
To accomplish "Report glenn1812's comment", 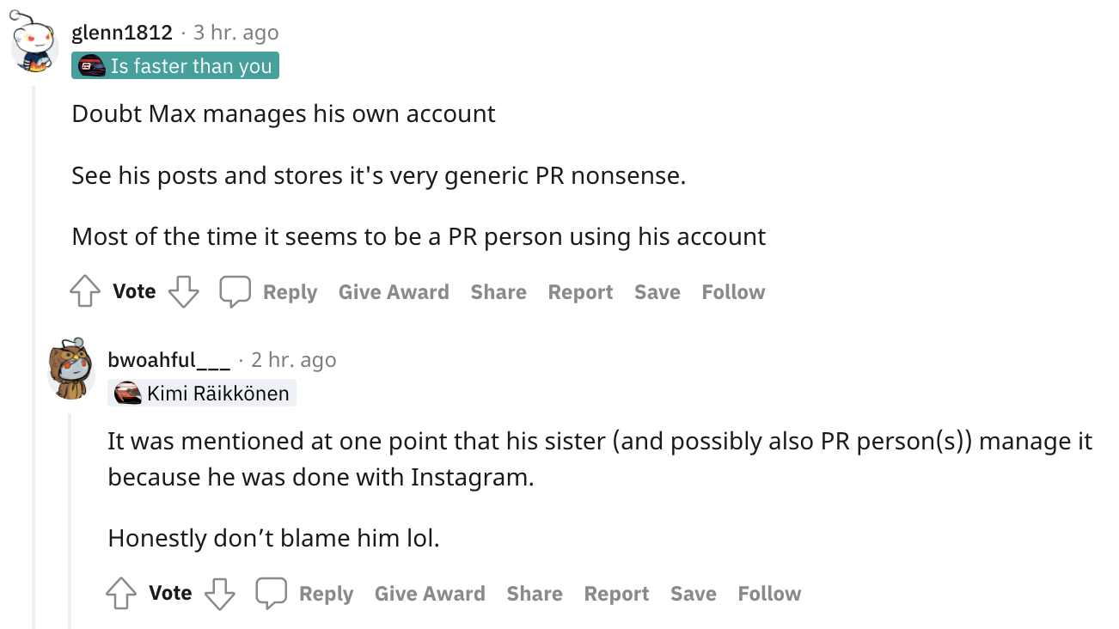I will pyautogui.click(x=580, y=292).
